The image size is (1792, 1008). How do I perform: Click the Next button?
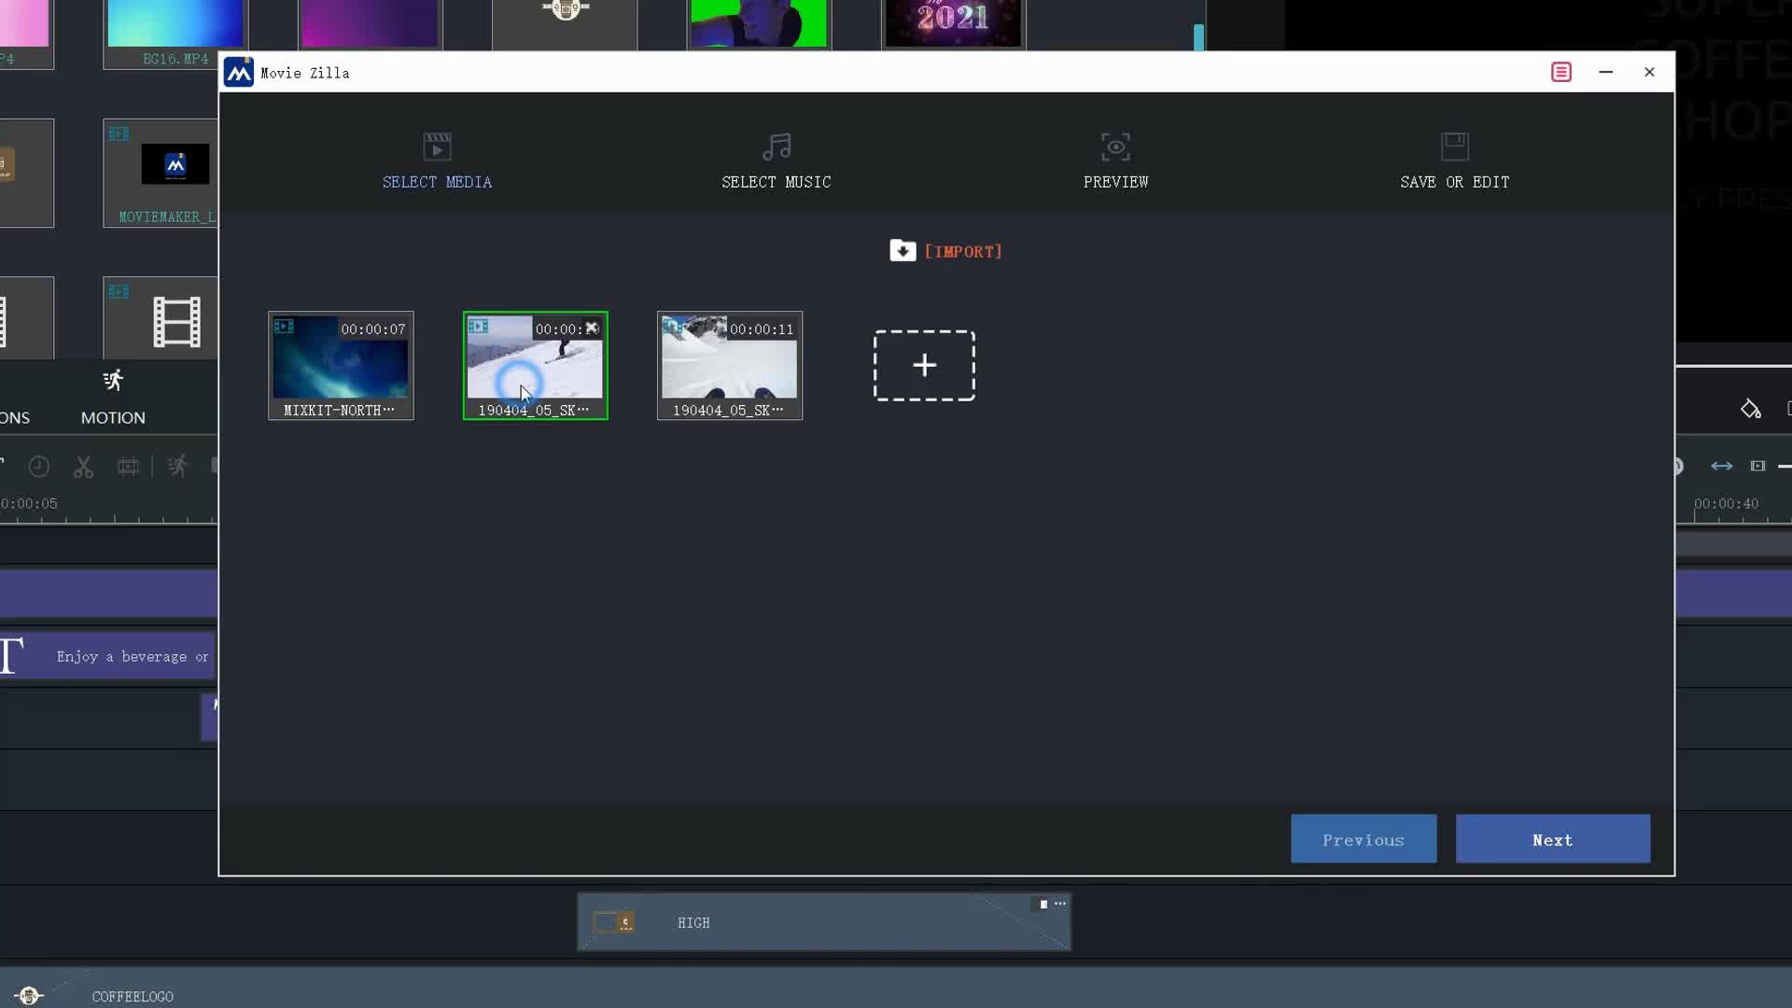(x=1552, y=839)
